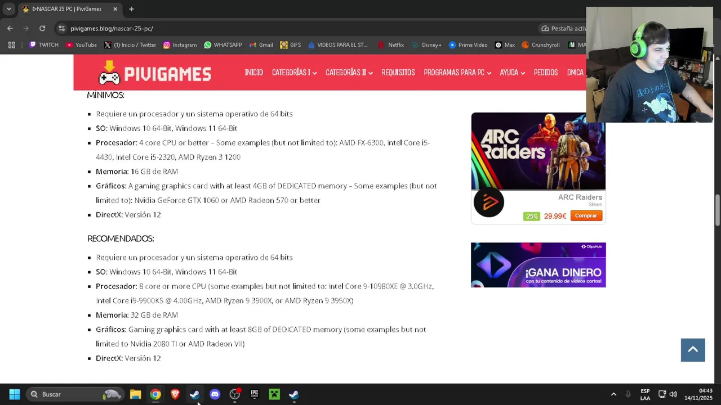This screenshot has height=405, width=721.
Task: Open the second Steam icon in taskbar
Action: 293,394
